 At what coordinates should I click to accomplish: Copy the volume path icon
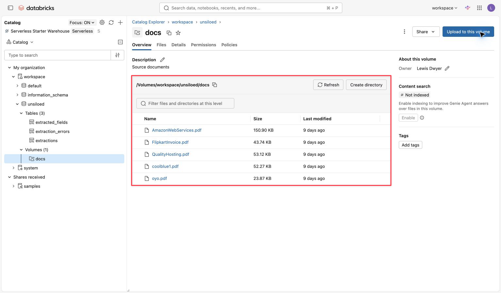point(215,85)
